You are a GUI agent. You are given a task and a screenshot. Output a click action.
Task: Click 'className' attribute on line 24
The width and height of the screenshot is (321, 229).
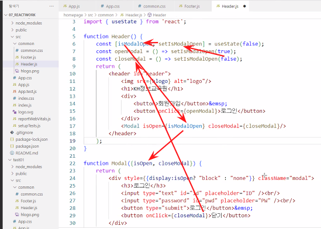pos(272,178)
